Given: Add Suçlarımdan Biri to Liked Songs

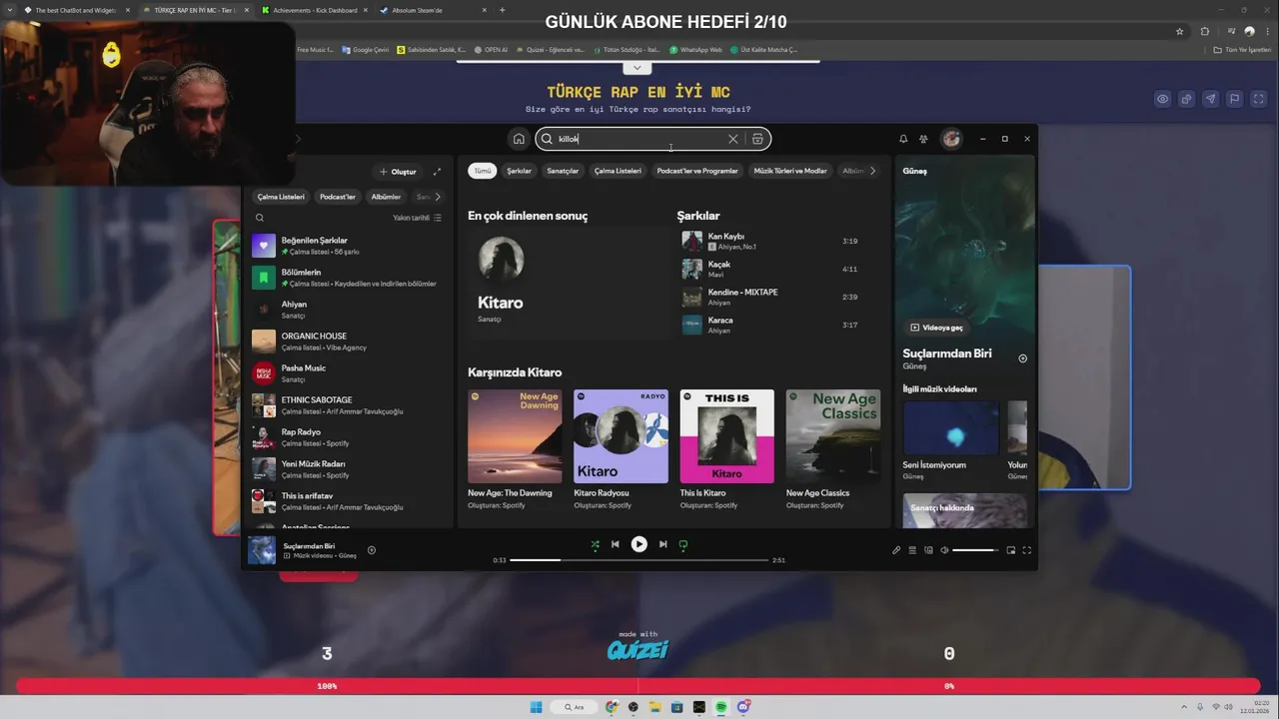Looking at the screenshot, I should click(x=372, y=550).
